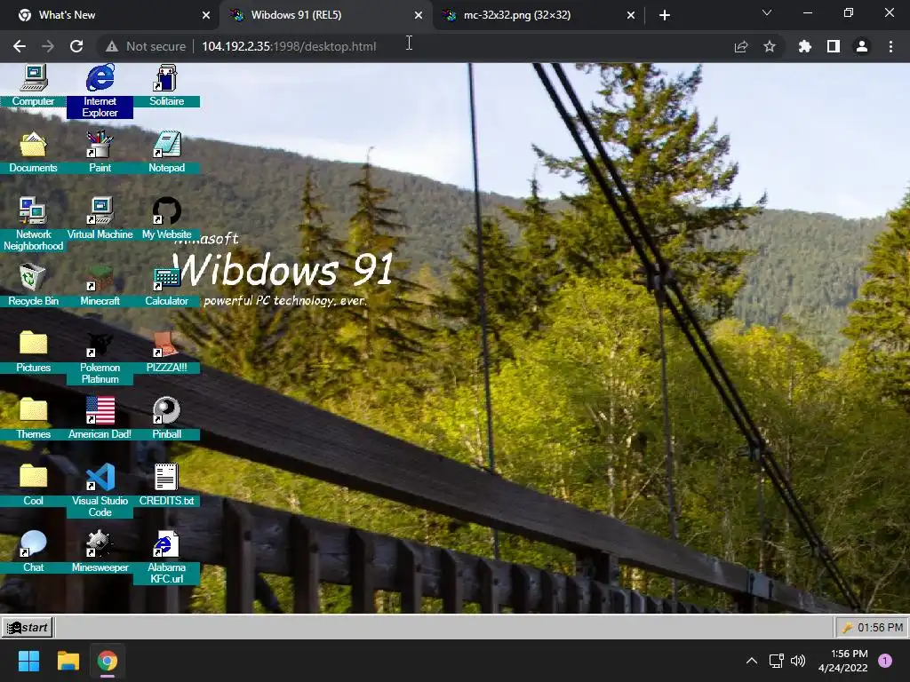Click the Chrome taskbar icon

tap(108, 661)
